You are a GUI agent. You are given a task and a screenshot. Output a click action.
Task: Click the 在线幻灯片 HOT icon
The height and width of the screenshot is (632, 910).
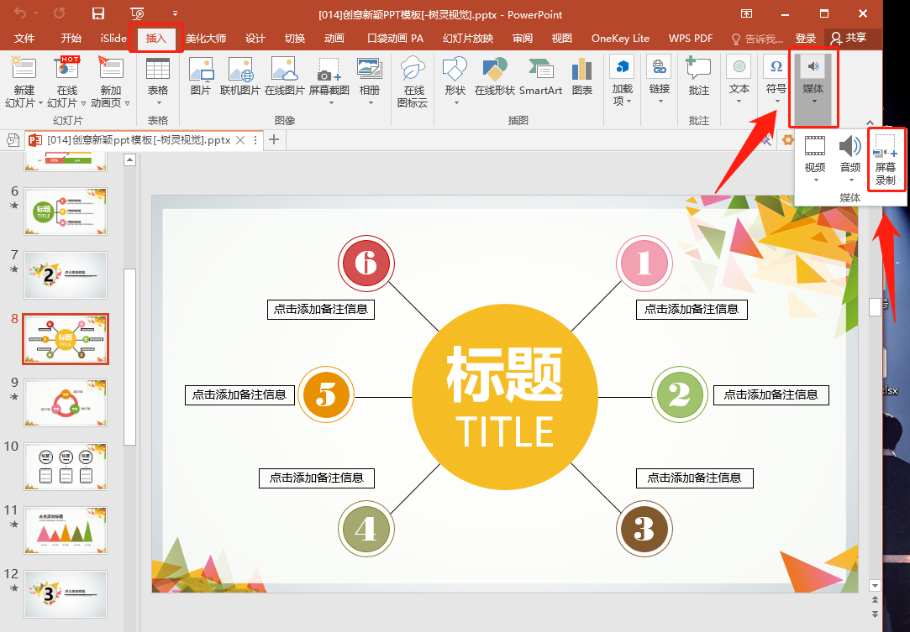click(x=67, y=69)
